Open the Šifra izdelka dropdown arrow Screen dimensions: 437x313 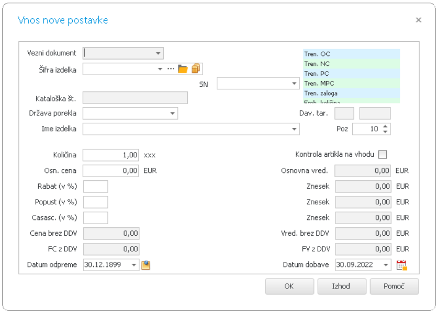click(x=160, y=69)
